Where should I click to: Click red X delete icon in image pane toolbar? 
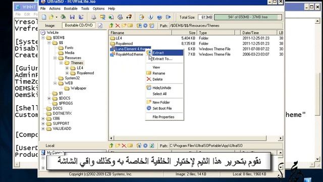point(118,26)
